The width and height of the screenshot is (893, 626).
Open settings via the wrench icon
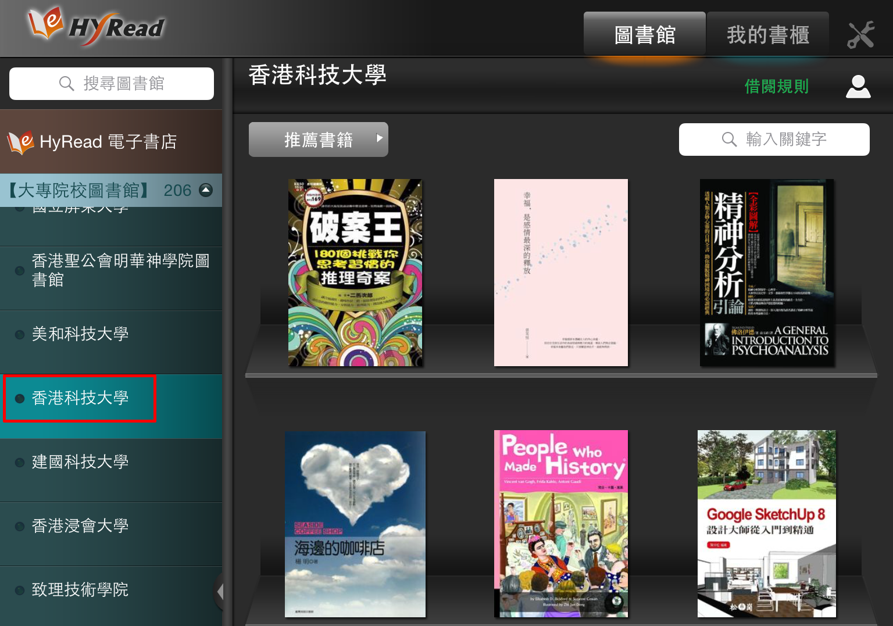click(x=861, y=33)
